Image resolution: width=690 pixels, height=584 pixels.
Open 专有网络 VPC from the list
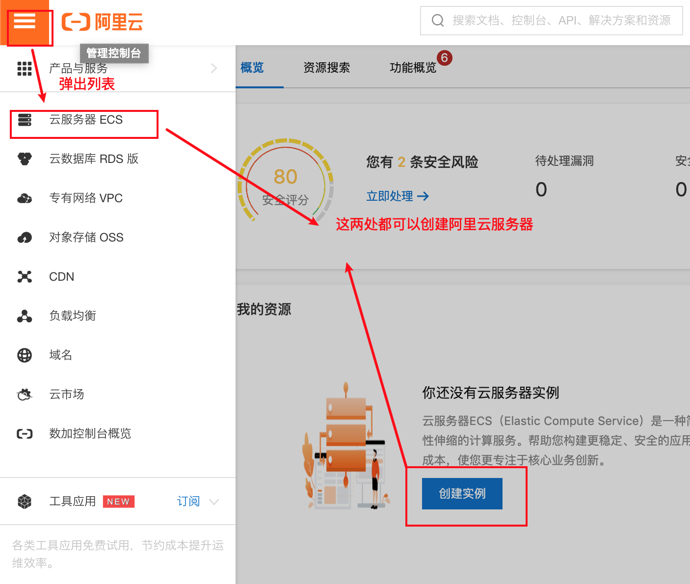(x=118, y=198)
